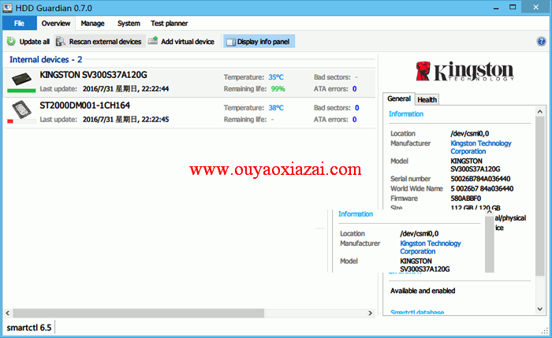
Task: Click Kingston last update timestamp 22:22:44
Action: [125, 89]
